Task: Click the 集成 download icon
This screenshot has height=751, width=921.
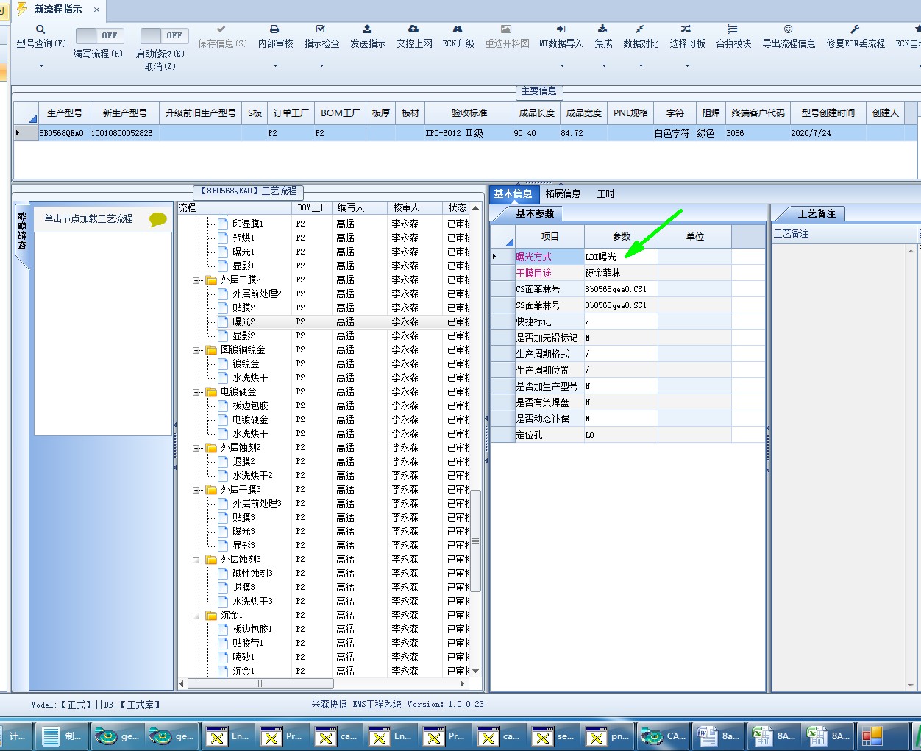Action: coord(602,29)
